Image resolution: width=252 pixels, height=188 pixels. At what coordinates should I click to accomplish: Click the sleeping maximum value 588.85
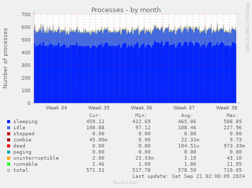233,122
